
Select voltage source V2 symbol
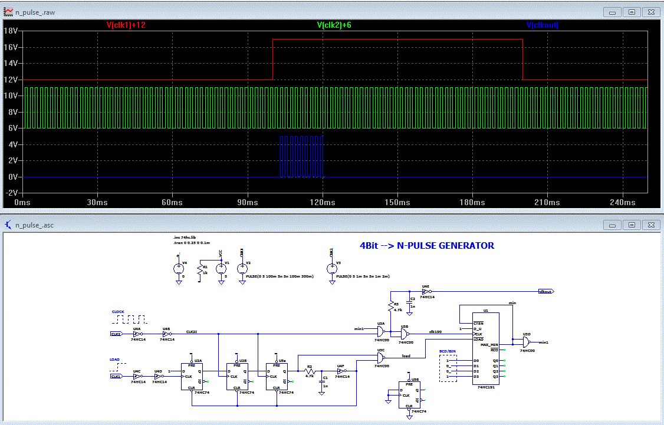click(x=242, y=268)
